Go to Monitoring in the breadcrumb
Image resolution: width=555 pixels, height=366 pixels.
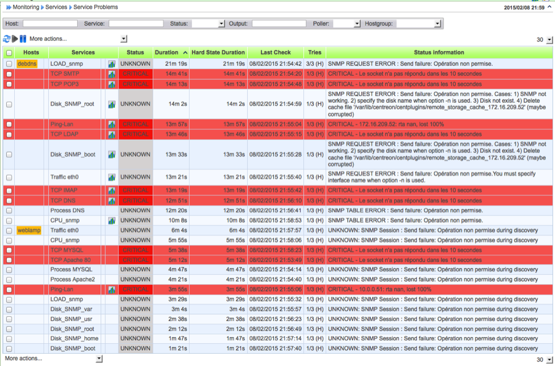click(26, 7)
